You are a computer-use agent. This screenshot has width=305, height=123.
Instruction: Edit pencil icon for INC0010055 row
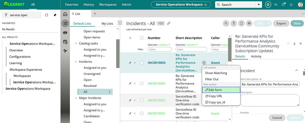tap(130, 63)
